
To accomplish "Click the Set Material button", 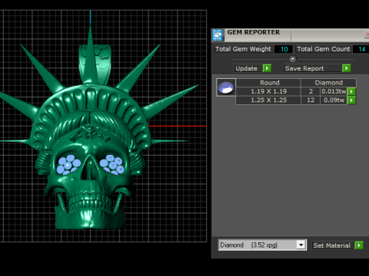I will [332, 245].
